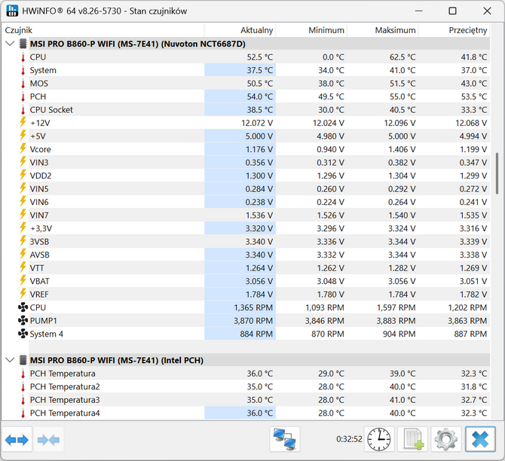Select the VIN6 sensor row label
The height and width of the screenshot is (461, 505).
tap(39, 202)
